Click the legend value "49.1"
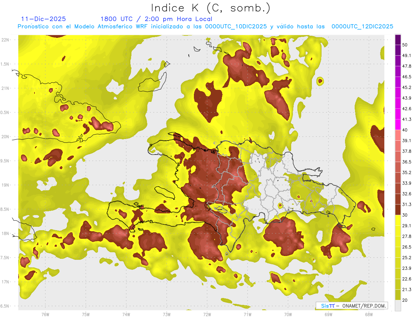 click(x=407, y=55)
